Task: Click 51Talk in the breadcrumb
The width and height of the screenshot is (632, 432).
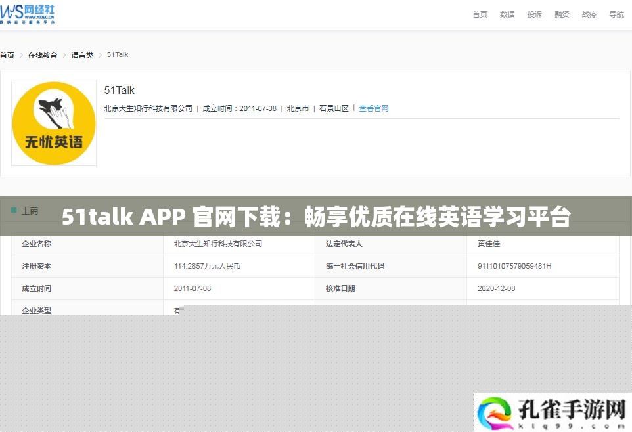Action: [x=118, y=54]
